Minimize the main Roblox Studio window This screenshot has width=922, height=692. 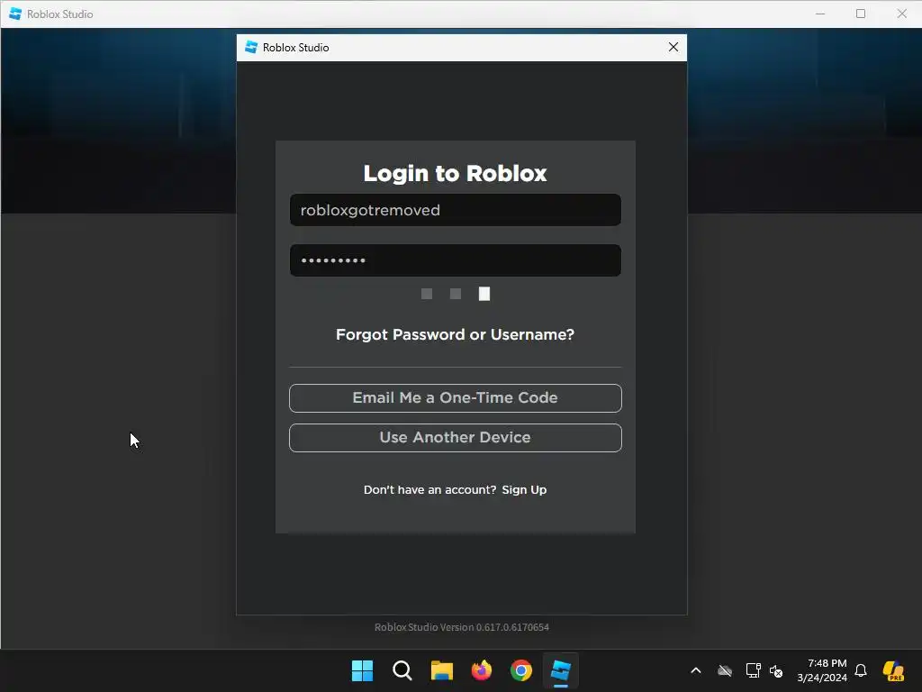coord(820,14)
